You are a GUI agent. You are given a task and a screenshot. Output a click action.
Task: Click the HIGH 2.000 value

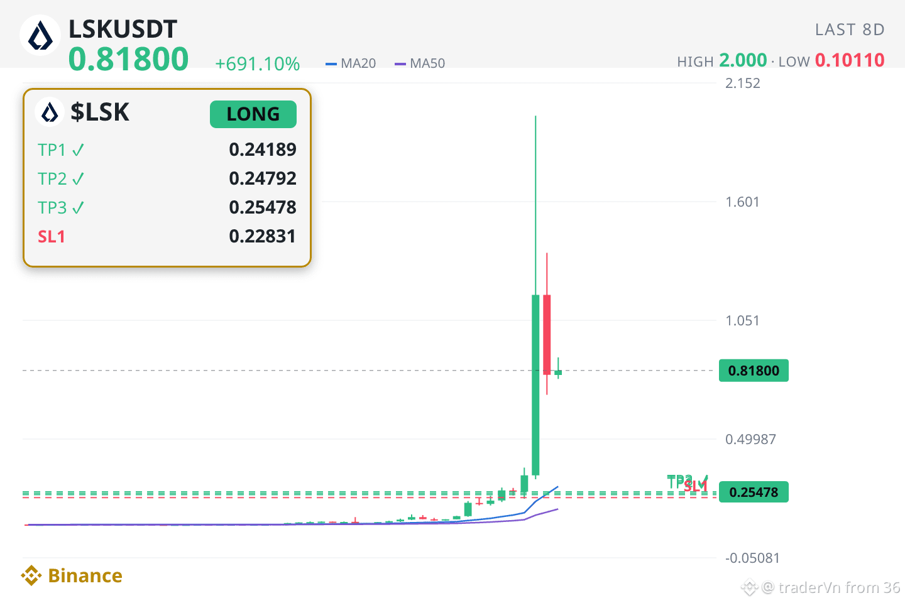click(x=743, y=60)
